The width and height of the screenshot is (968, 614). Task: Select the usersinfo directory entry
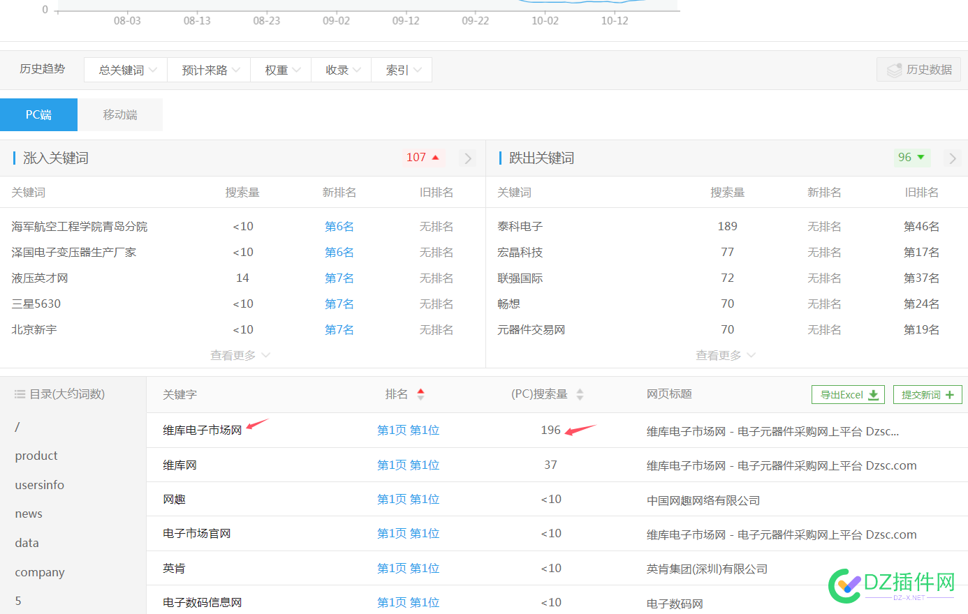(40, 485)
